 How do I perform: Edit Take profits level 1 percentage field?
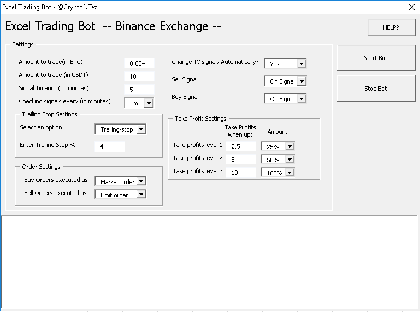coord(241,146)
